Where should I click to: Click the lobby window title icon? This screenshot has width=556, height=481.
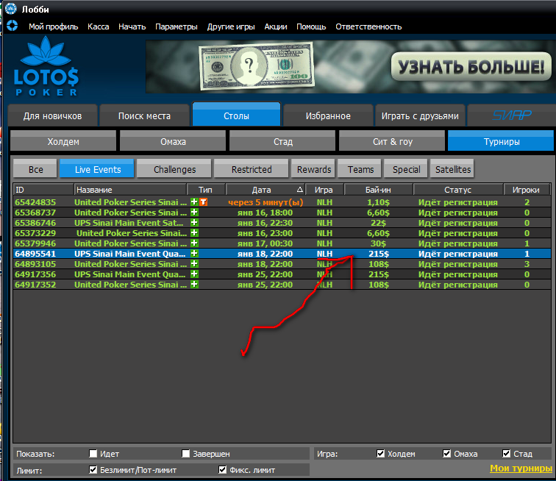click(x=10, y=9)
